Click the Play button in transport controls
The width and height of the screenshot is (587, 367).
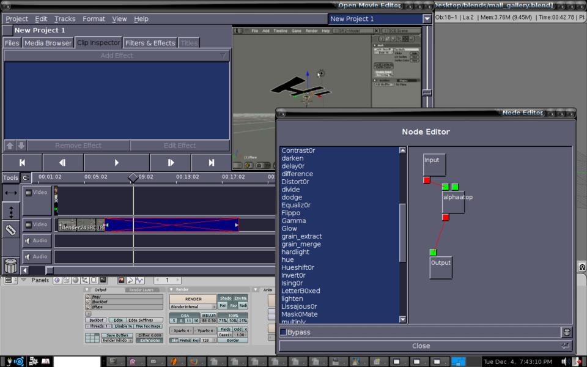coord(116,163)
